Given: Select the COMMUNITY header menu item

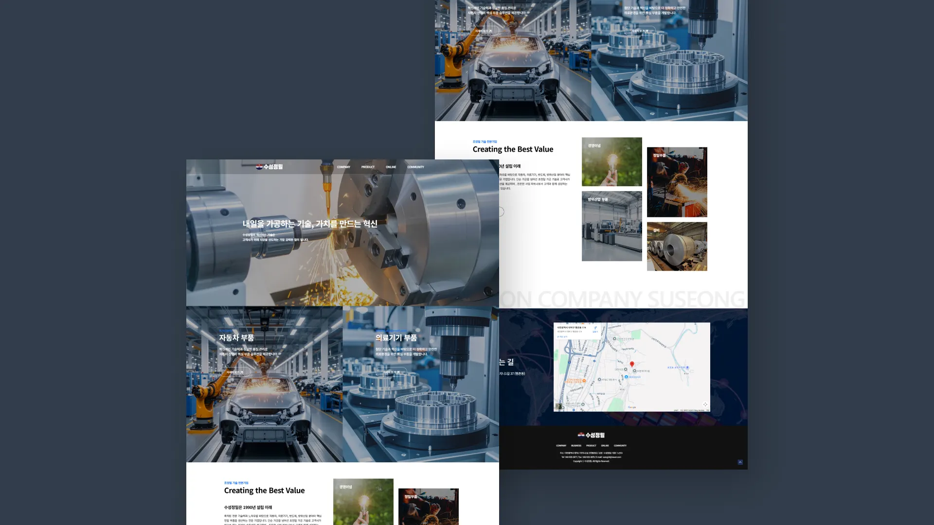Looking at the screenshot, I should [415, 167].
